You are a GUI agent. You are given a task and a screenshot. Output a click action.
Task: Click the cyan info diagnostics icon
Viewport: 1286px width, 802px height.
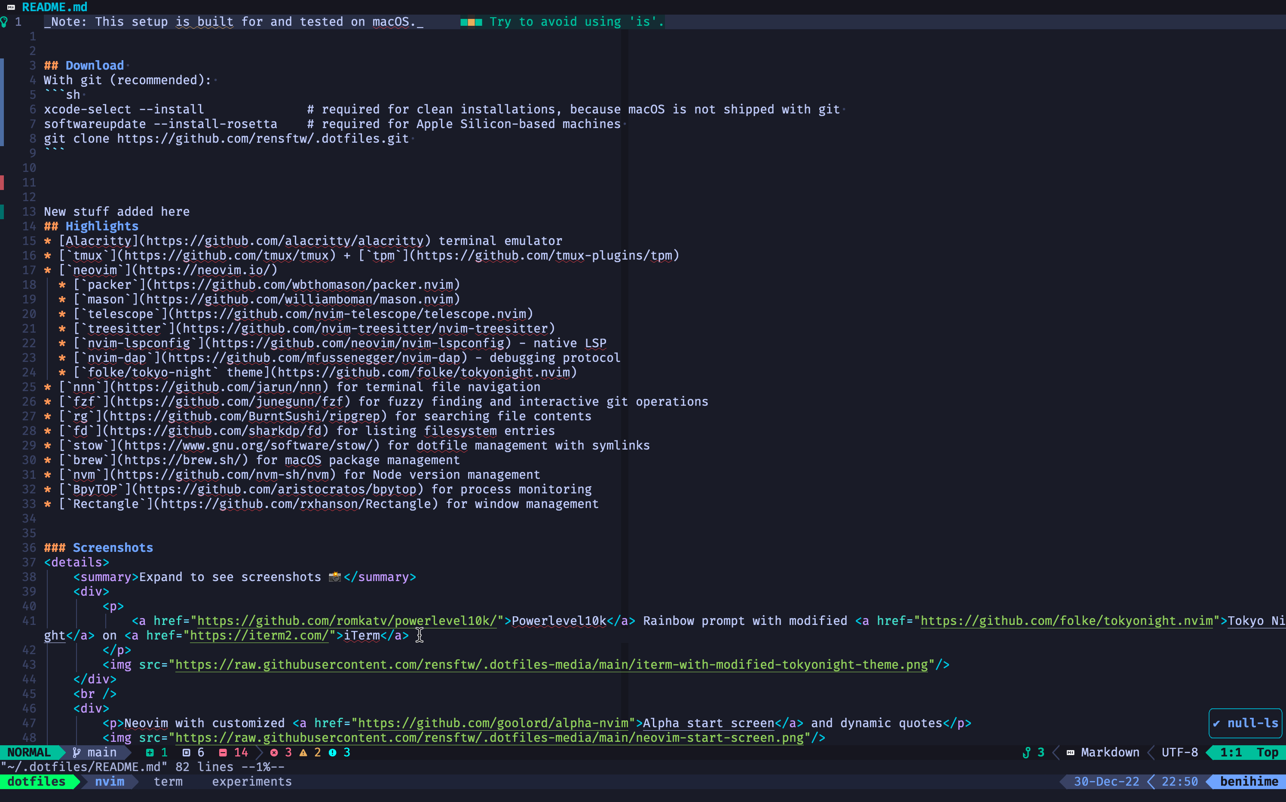(x=333, y=752)
